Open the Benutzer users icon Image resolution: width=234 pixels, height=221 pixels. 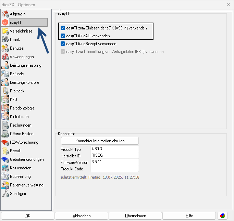point(5,48)
